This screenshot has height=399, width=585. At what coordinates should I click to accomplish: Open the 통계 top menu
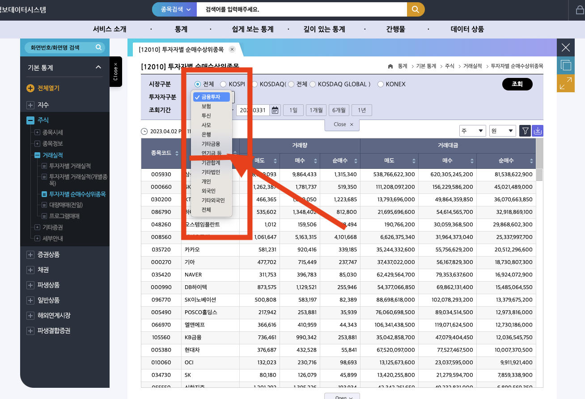(181, 30)
